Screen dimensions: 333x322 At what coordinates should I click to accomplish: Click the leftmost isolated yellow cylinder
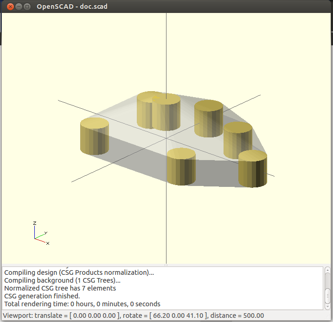pos(95,136)
